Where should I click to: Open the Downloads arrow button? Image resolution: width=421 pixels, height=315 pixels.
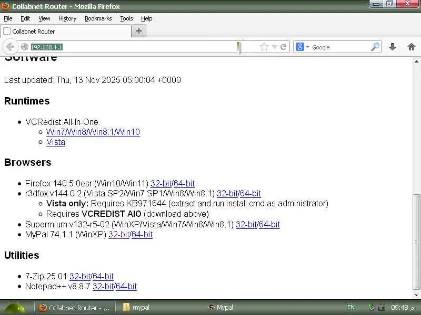coord(393,47)
